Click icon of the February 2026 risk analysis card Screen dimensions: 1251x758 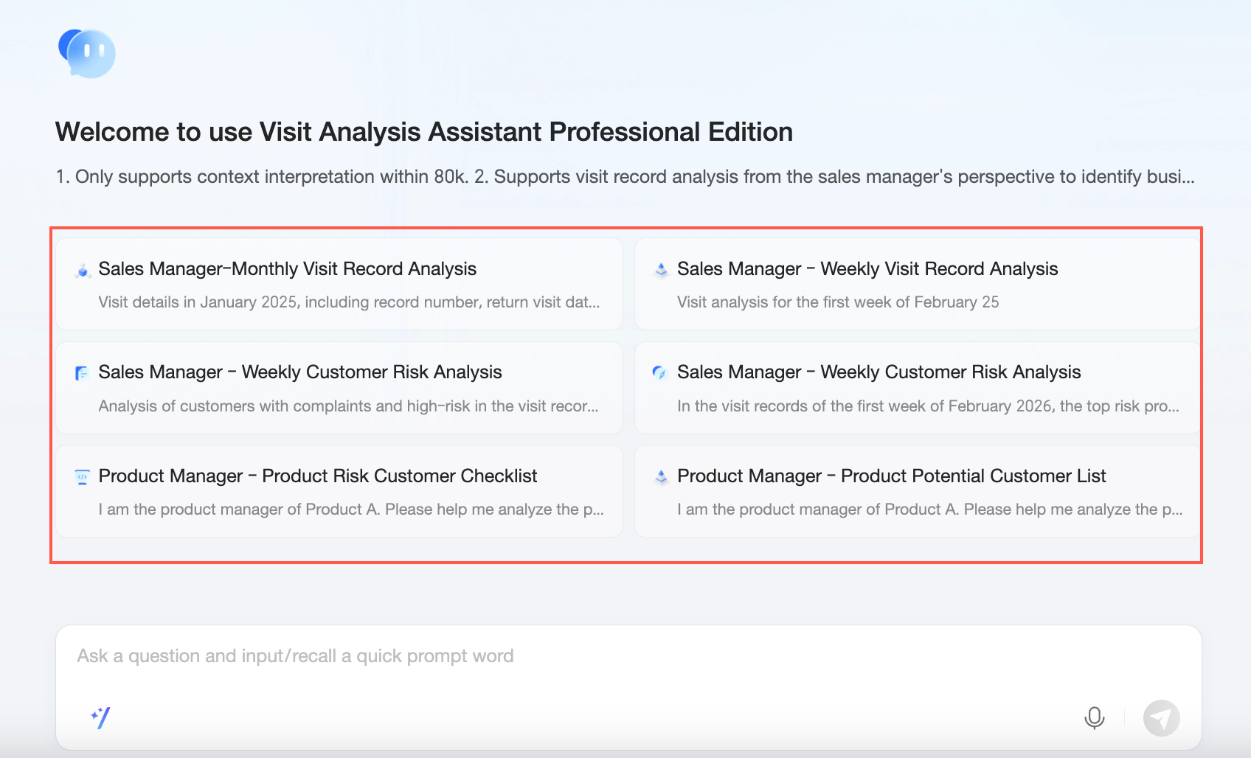coord(659,373)
